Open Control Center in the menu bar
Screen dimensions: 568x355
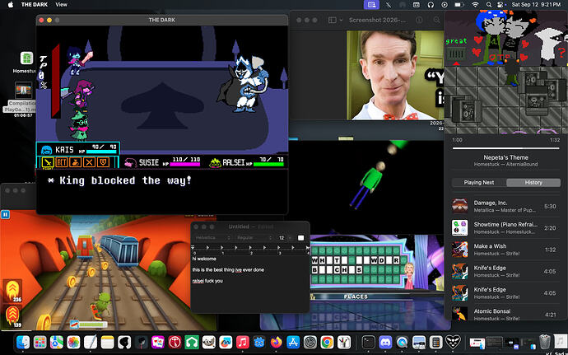[500, 5]
